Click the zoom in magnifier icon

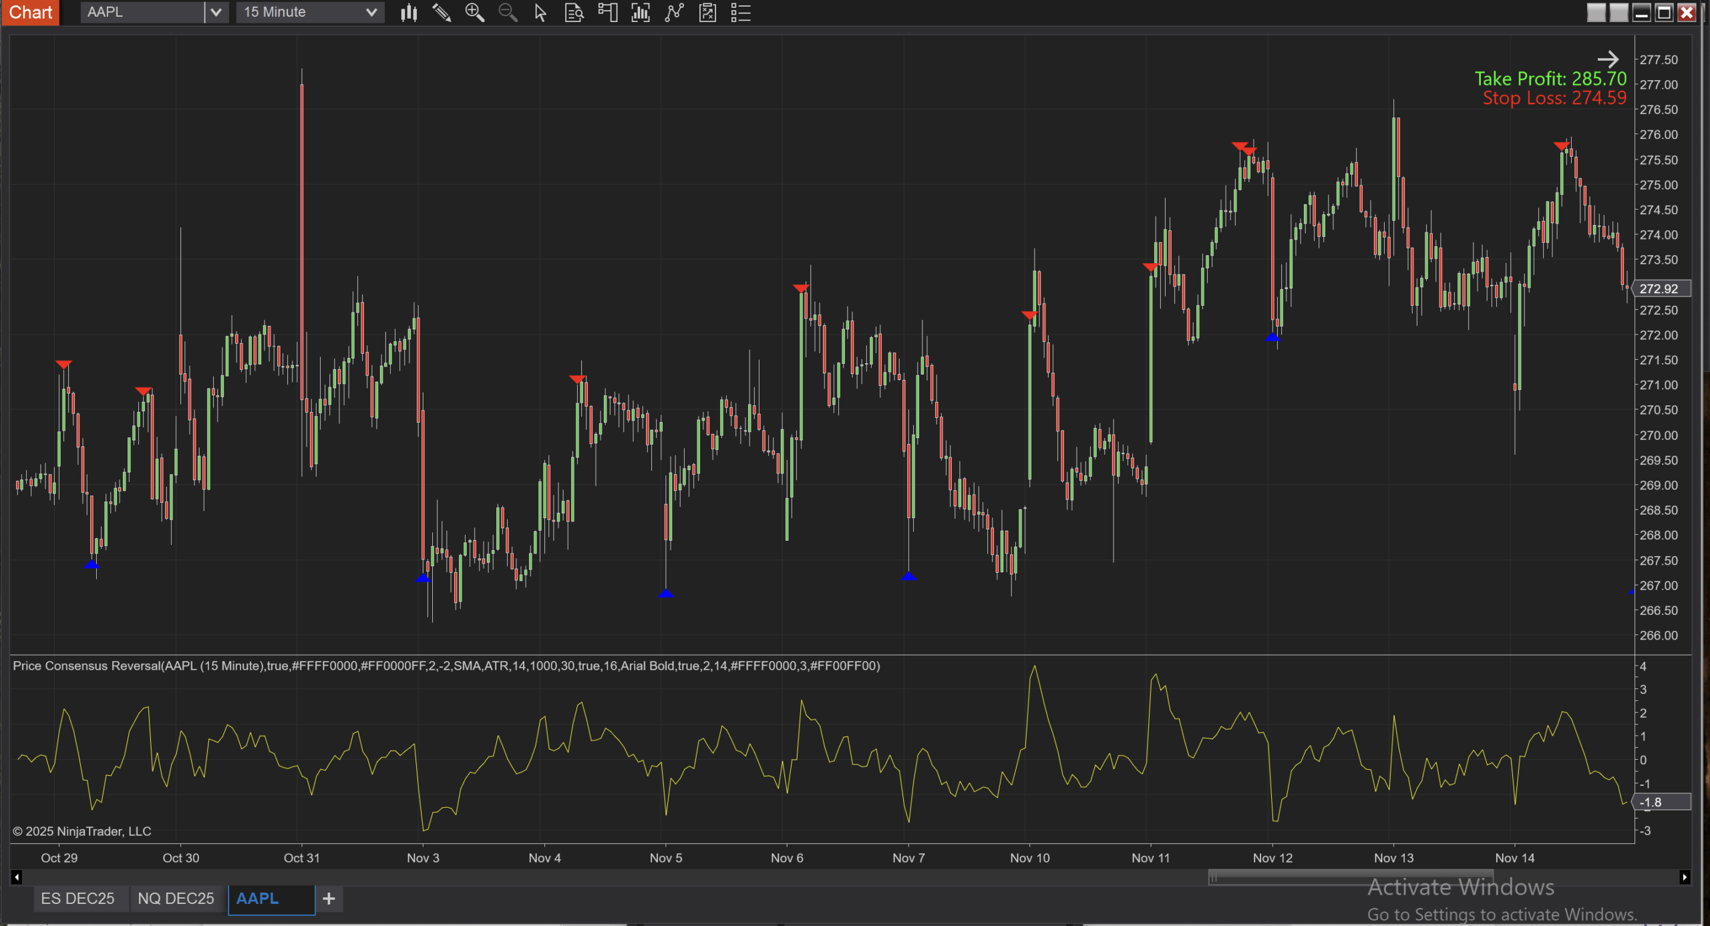(x=474, y=13)
